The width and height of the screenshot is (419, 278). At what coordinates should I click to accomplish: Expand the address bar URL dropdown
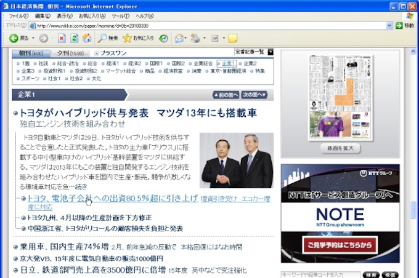pyautogui.click(x=389, y=26)
